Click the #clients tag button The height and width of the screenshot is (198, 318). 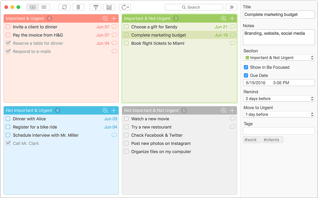pyautogui.click(x=272, y=140)
